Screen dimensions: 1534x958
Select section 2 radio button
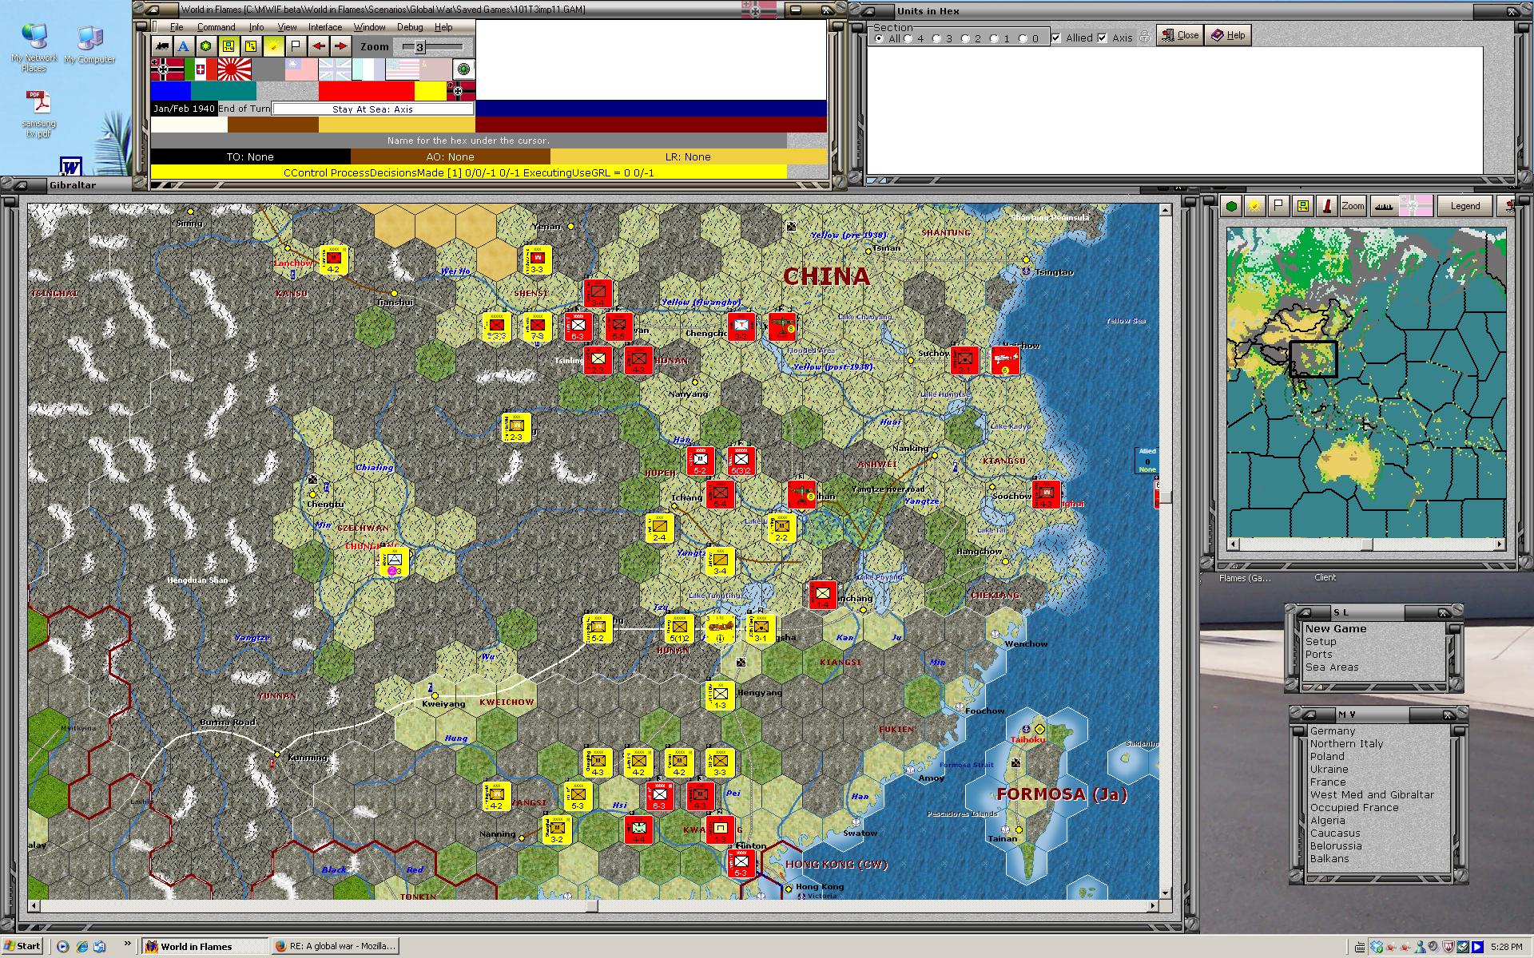click(965, 38)
